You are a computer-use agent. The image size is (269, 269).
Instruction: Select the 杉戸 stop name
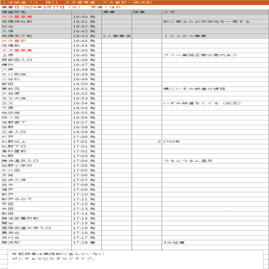8,137
